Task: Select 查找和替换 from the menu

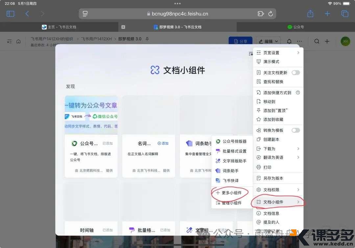Action: coord(273,82)
